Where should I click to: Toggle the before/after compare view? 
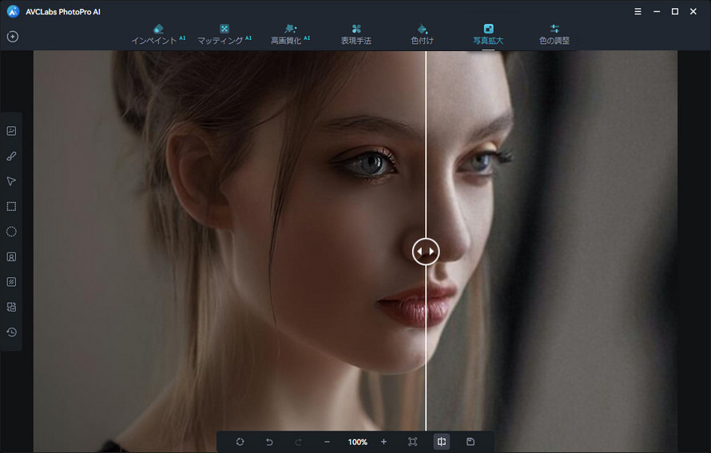coord(441,442)
